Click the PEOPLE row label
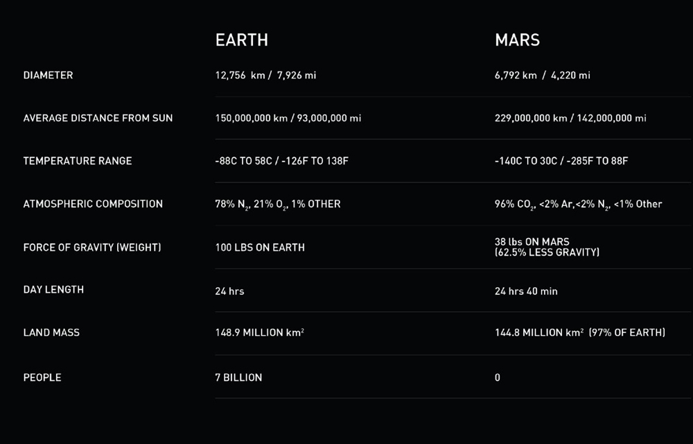This screenshot has height=444, width=693. tap(42, 377)
